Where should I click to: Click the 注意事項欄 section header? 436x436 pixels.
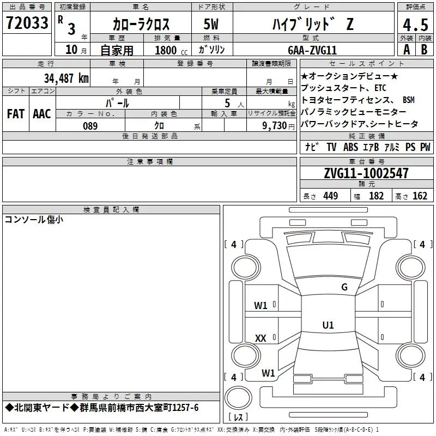(x=149, y=161)
